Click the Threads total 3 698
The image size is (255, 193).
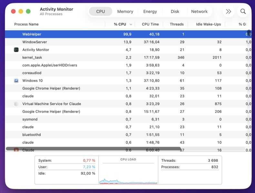point(213,161)
